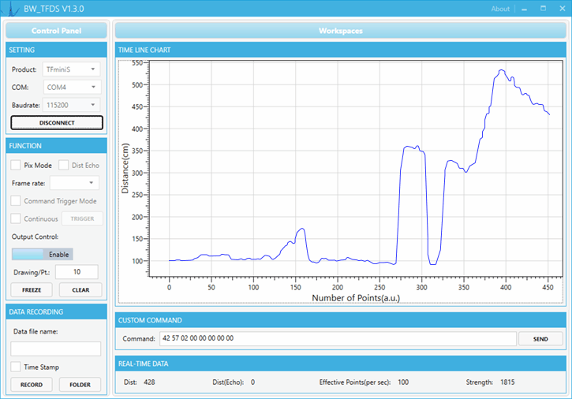The height and width of the screenshot is (399, 572).
Task: Tick the Dist Echo checkbox
Action: pyautogui.click(x=64, y=166)
